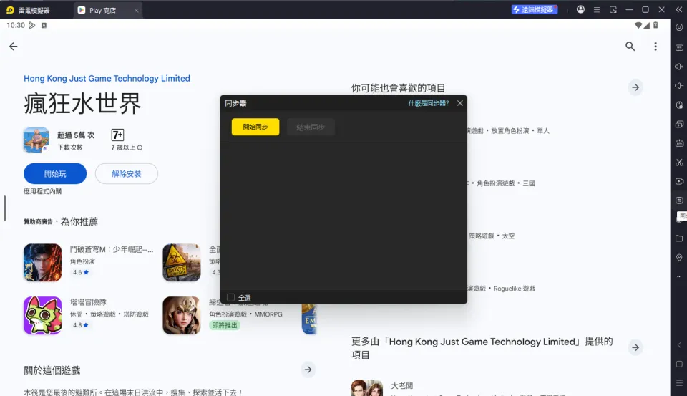Open the virtual location pin sidebar icon
The width and height of the screenshot is (687, 396).
coord(679,257)
